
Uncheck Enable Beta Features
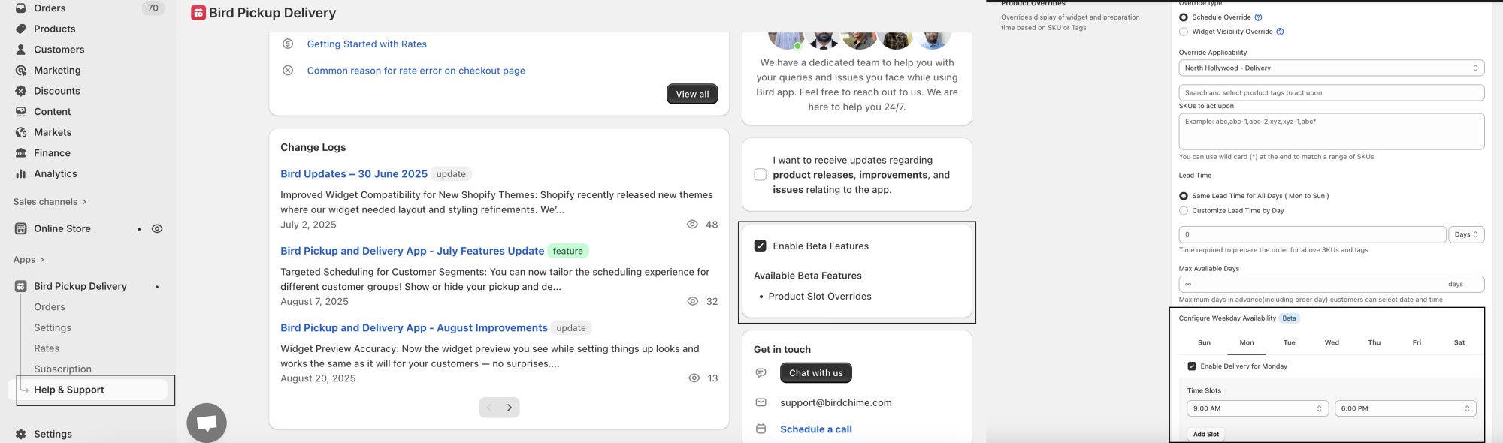760,246
